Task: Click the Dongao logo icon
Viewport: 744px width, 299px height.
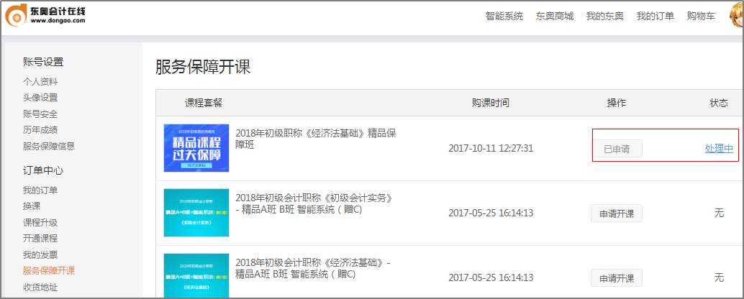Action: [x=16, y=17]
